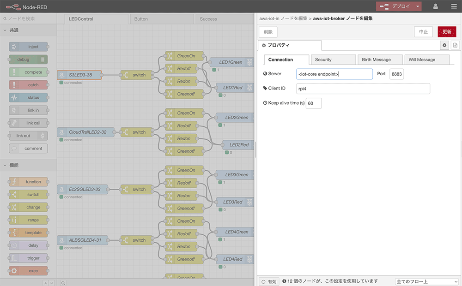
Task: Open the user account icon
Action: (436, 6)
